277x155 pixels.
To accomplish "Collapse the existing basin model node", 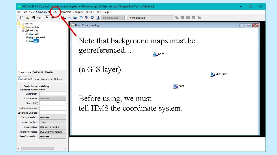I will 23,31.
